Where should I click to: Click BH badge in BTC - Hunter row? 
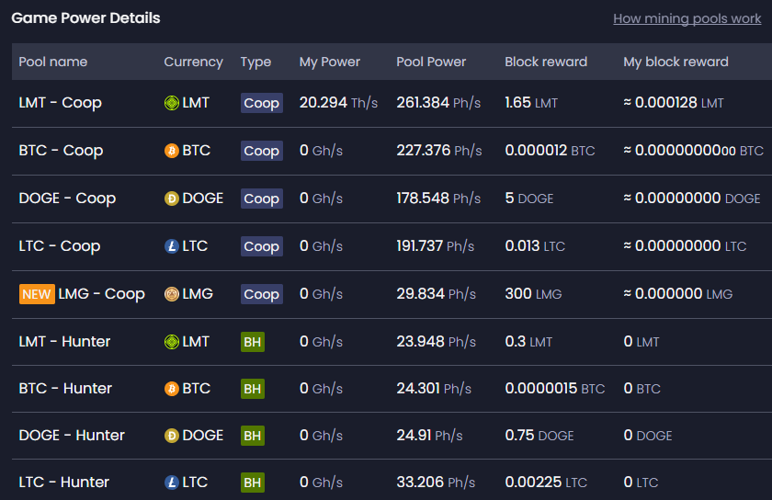pyautogui.click(x=253, y=389)
